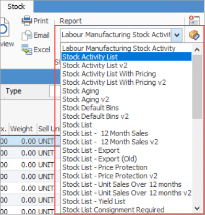This screenshot has width=205, height=215.
Task: Select Labour Manufacturing Stock Activity in list
Action: 127,49
